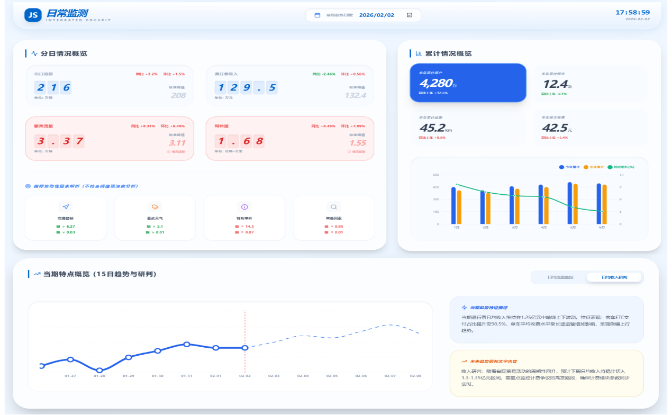Image resolution: width=672 pixels, height=415 pixels.
Task: Toggle 同比增长(%) green legend series
Action: (x=620, y=167)
